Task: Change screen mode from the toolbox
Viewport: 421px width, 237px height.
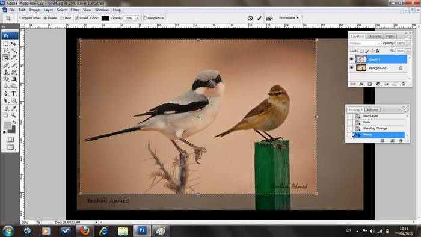Action: tap(10, 147)
